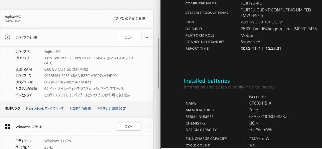Click OS build 26100.1.amd64fre value

point(279,29)
